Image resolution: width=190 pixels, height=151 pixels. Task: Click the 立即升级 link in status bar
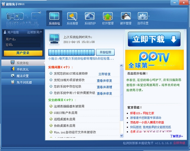(179, 143)
